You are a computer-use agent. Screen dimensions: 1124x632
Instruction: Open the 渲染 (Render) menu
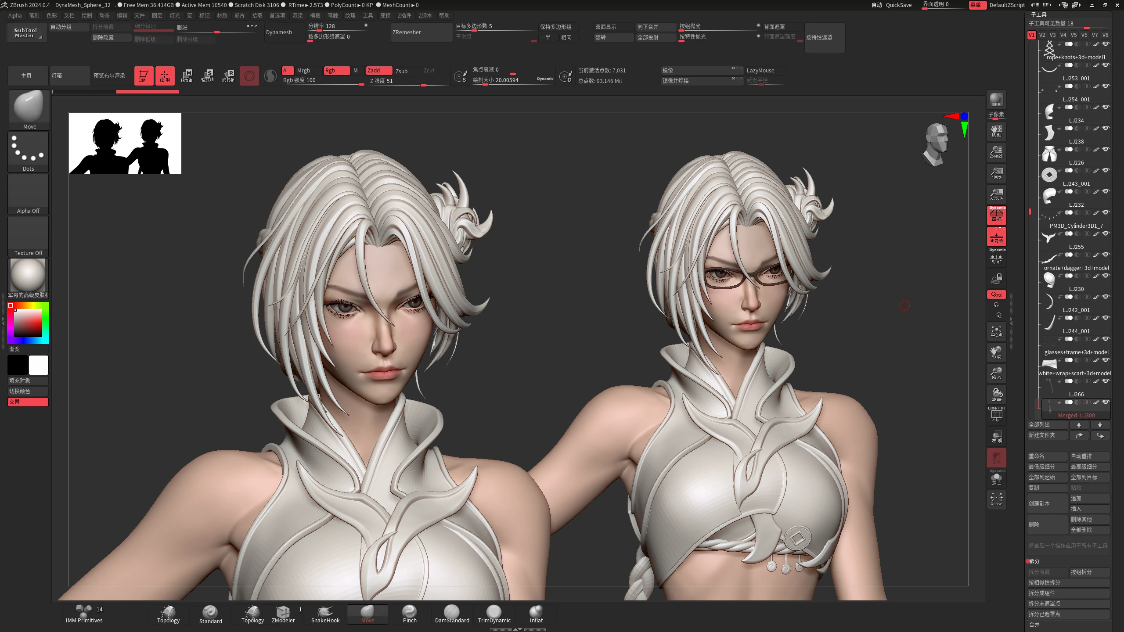(x=298, y=15)
